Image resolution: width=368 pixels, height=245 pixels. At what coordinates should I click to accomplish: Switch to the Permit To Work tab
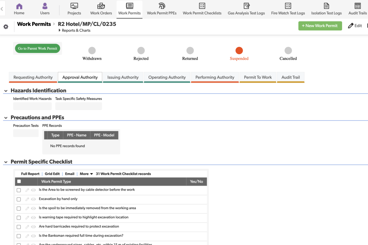(x=258, y=77)
